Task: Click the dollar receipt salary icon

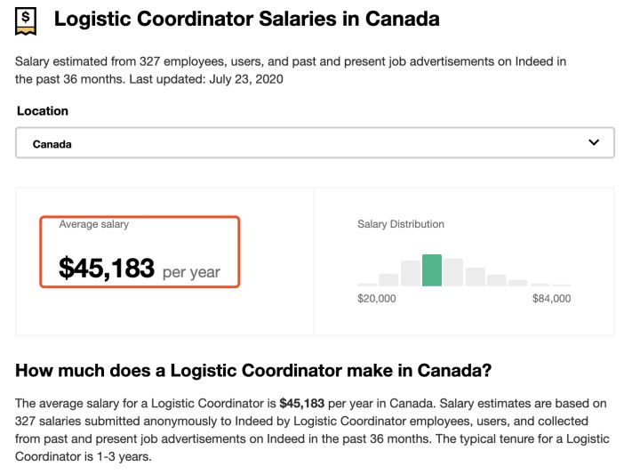Action: [27, 20]
